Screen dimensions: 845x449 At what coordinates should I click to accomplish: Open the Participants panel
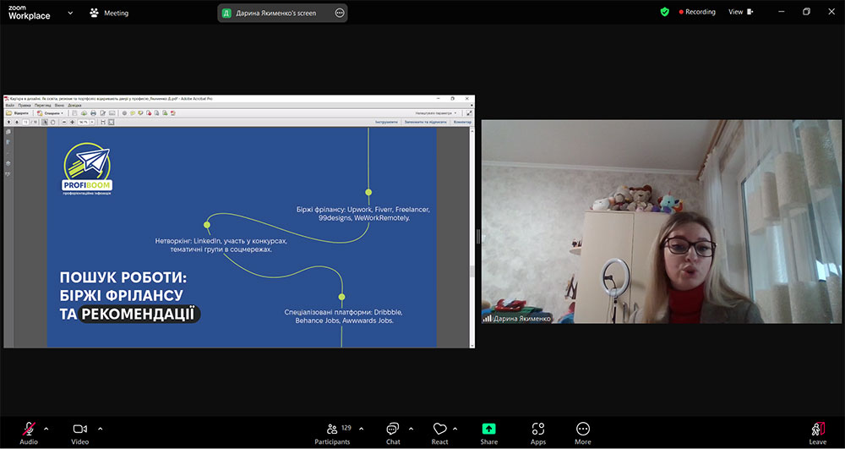click(x=332, y=434)
